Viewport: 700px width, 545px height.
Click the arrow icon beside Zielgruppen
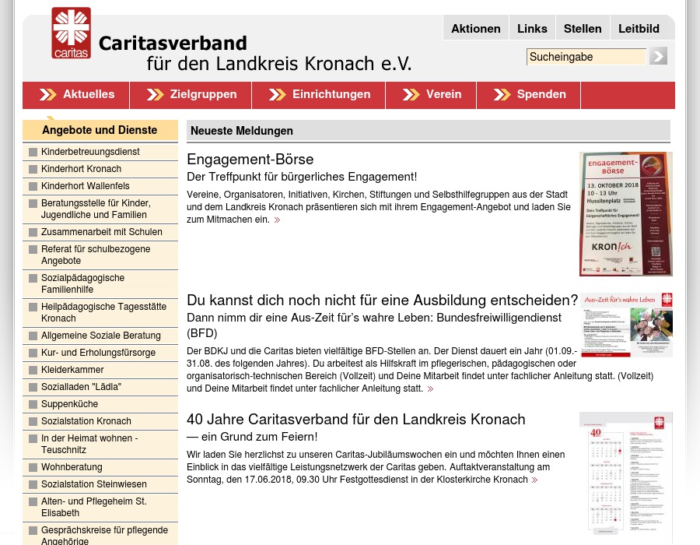pyautogui.click(x=155, y=94)
